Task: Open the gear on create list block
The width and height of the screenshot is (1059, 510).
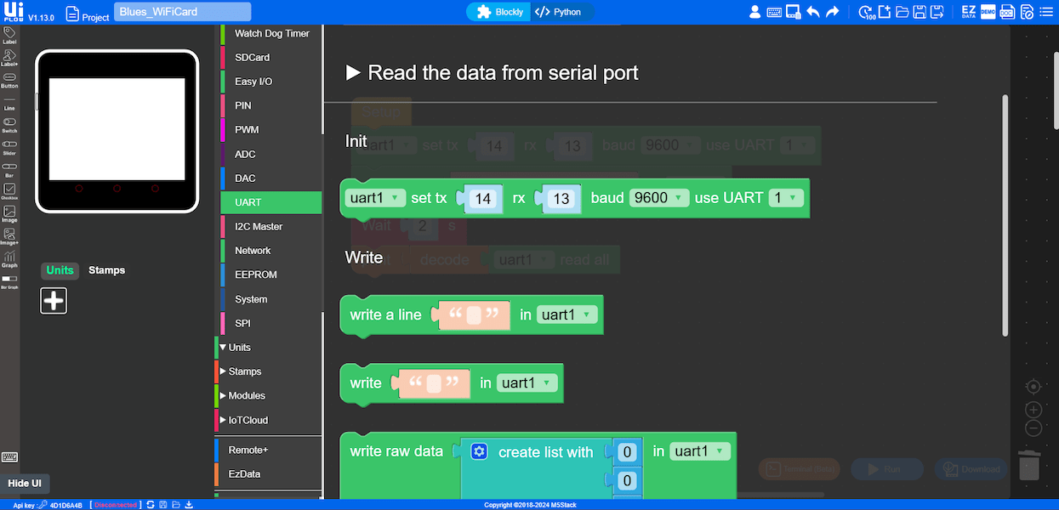Action: 479,451
